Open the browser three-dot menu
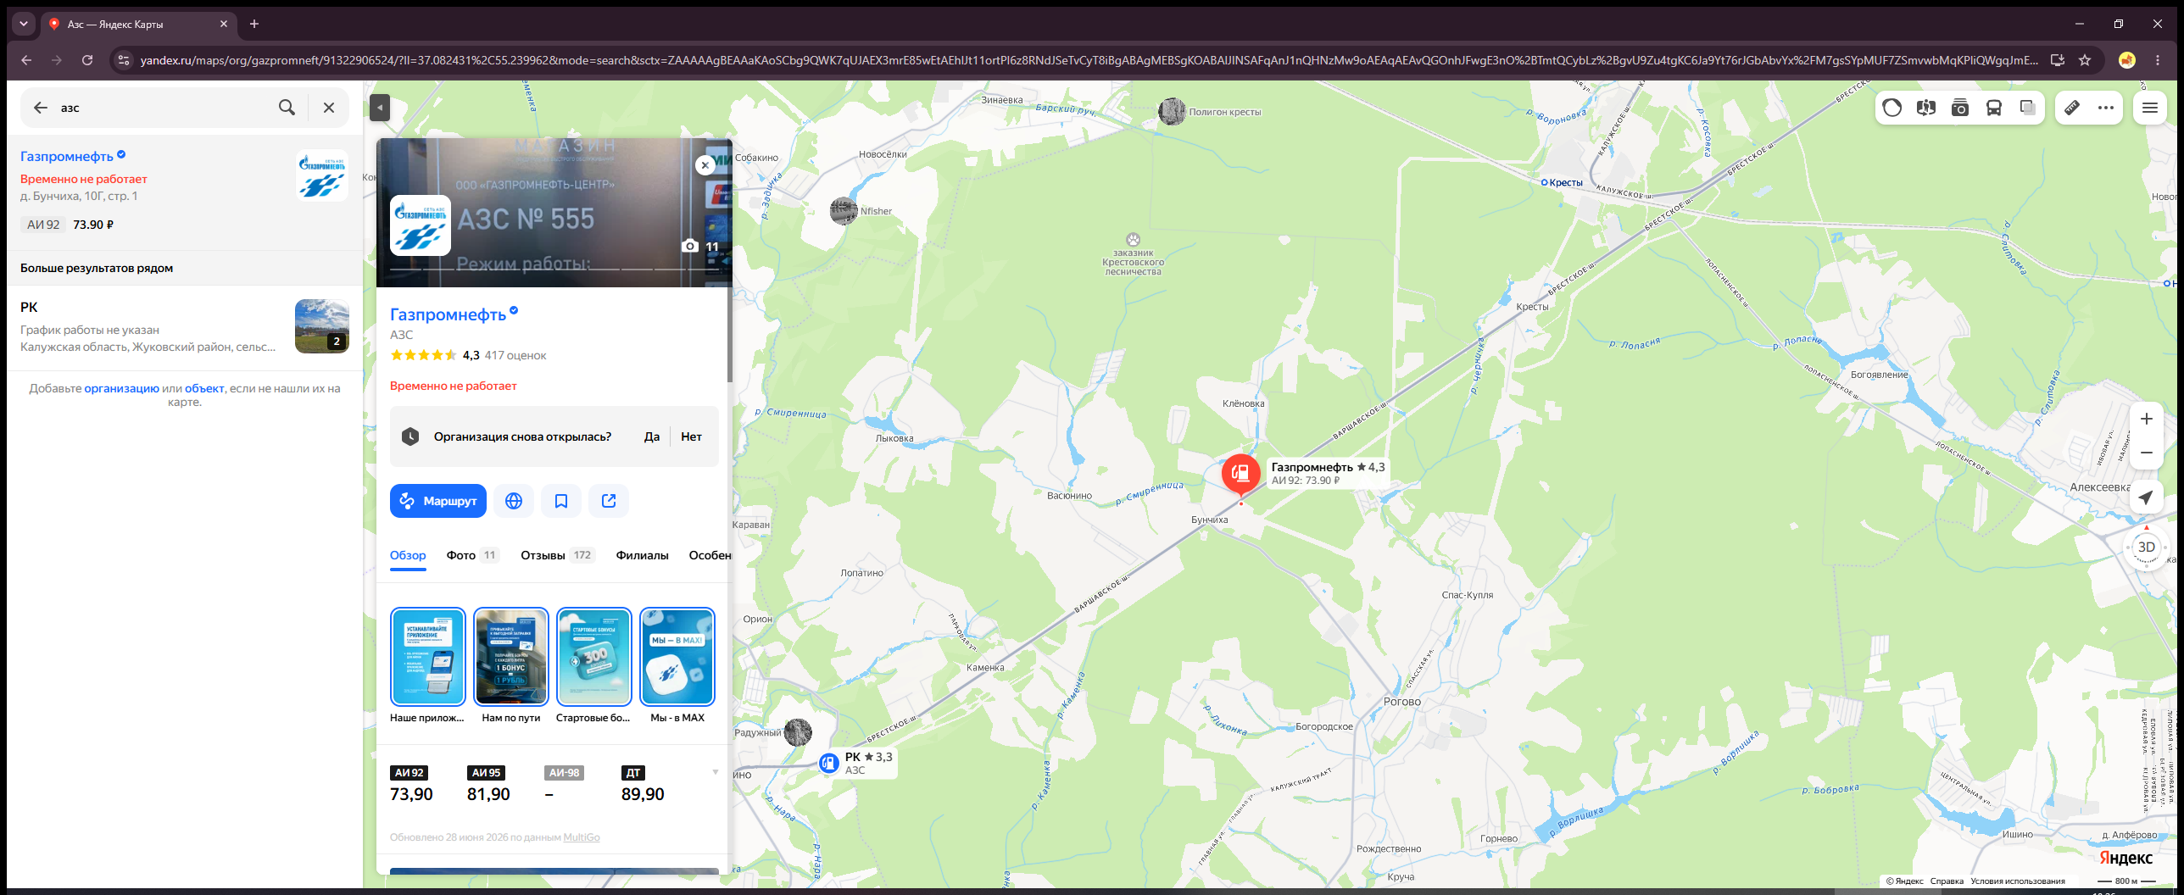 point(2158,60)
